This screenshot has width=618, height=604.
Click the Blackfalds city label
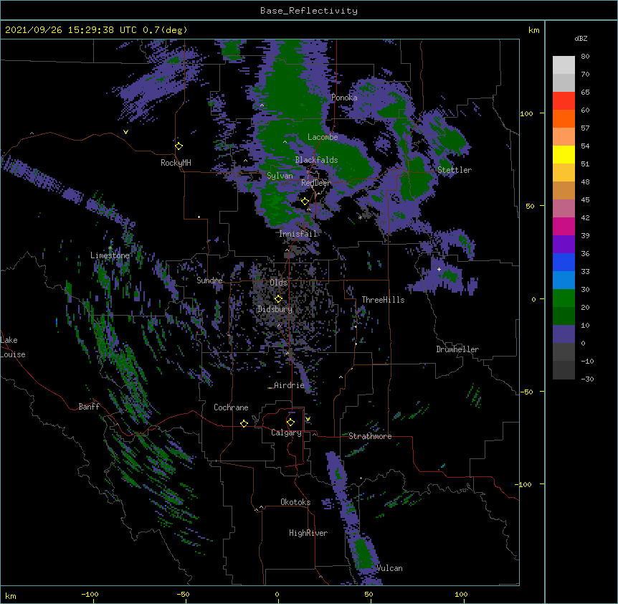316,160
